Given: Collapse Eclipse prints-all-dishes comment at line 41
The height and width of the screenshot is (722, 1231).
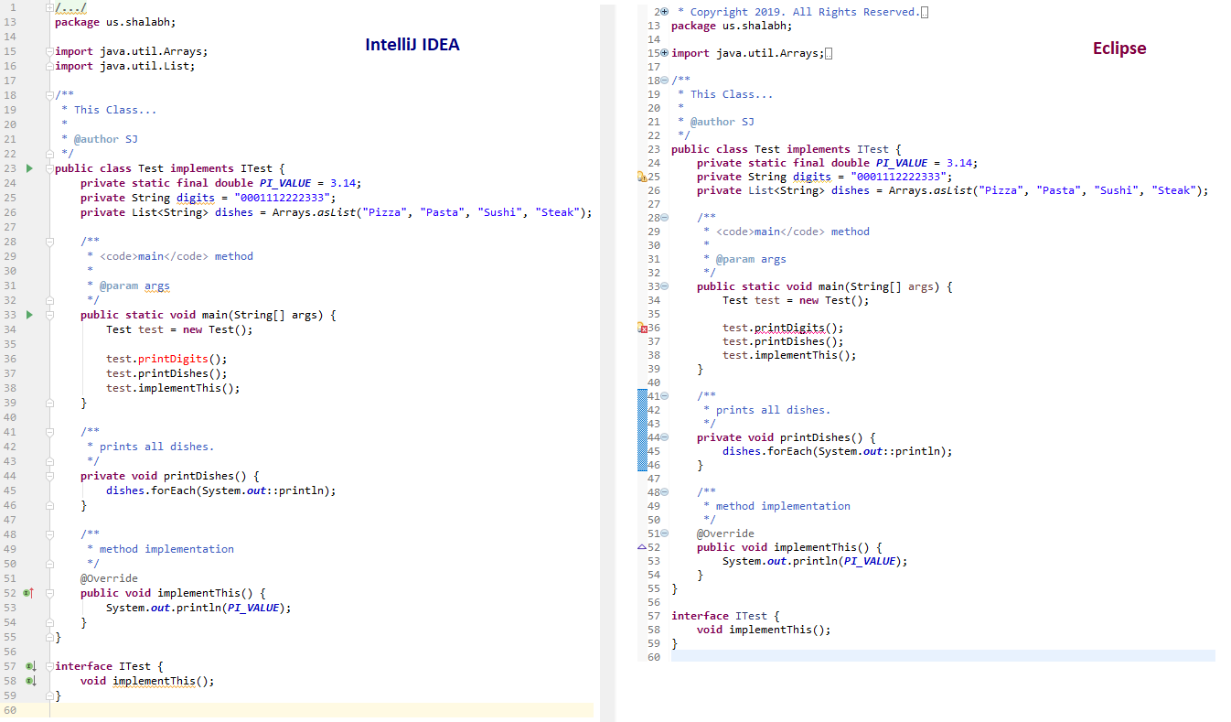Looking at the screenshot, I should (x=665, y=396).
